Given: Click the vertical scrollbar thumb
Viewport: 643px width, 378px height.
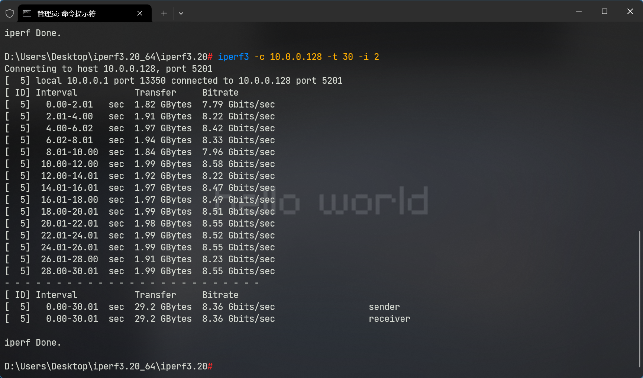Looking at the screenshot, I should [639, 298].
